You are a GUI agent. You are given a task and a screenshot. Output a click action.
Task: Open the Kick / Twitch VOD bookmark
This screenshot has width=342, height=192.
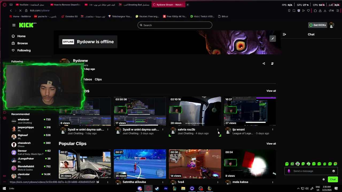click(203, 16)
